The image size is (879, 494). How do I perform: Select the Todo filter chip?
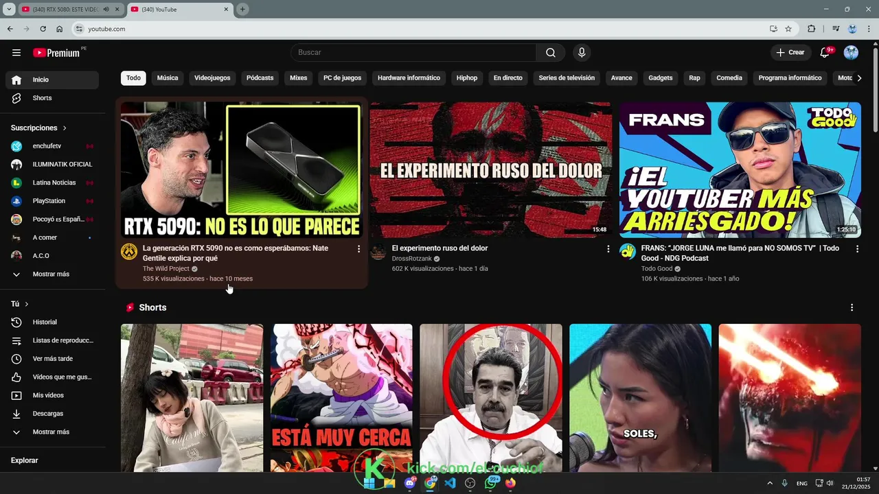point(133,78)
